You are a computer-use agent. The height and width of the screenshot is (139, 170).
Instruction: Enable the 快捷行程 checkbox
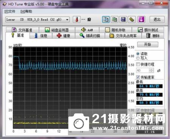pos(138,64)
